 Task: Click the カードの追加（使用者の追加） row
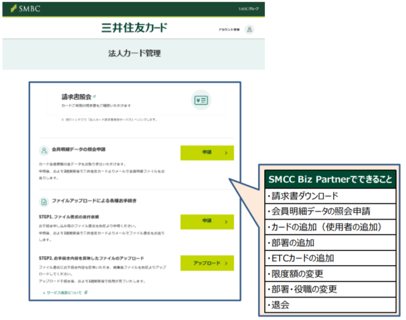[330, 227]
